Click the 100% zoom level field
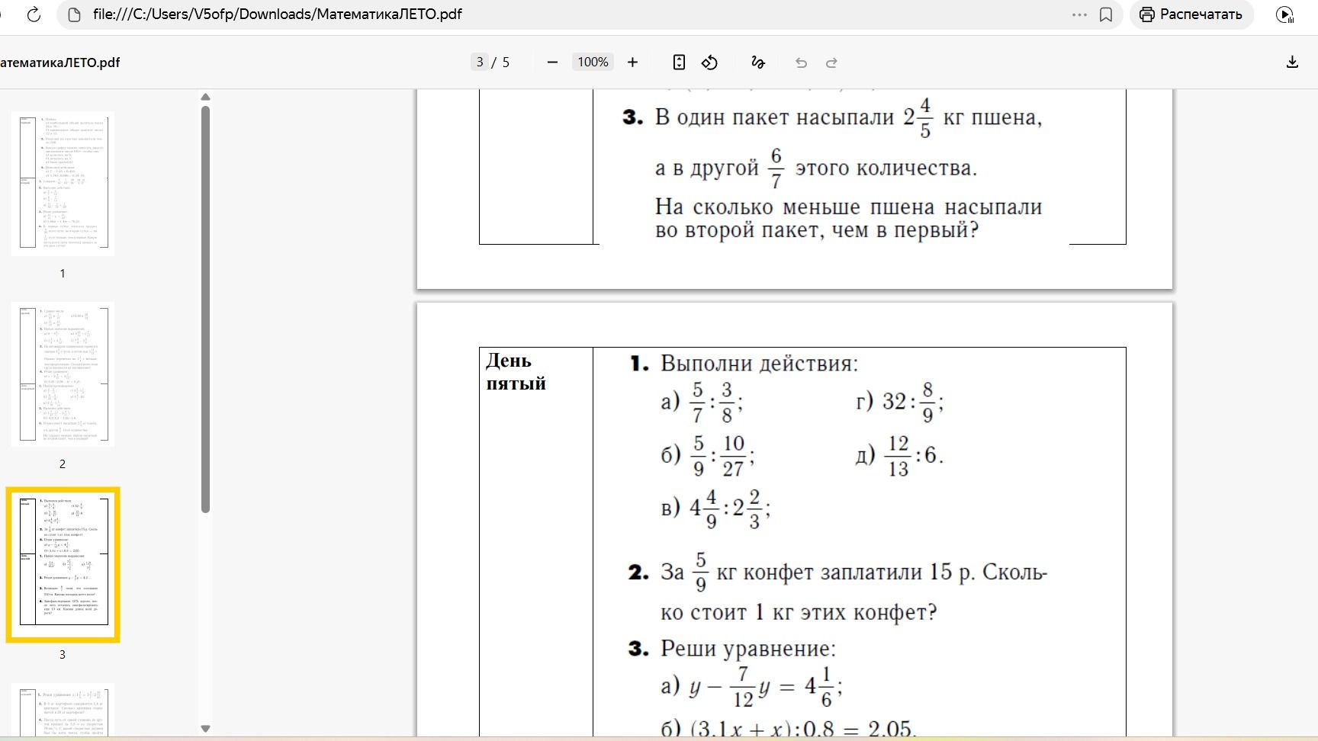The width and height of the screenshot is (1318, 741). [593, 63]
